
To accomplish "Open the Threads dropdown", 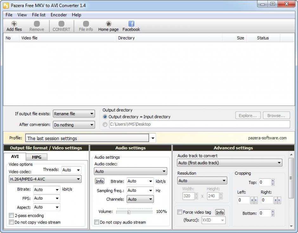I will (x=71, y=170).
